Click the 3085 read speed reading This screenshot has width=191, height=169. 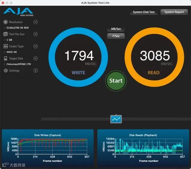155,56
